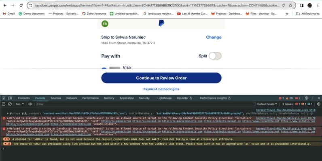The image size is (322, 161).
Task: Open the Projects - Dashboard bookmark
Action: [227, 14]
